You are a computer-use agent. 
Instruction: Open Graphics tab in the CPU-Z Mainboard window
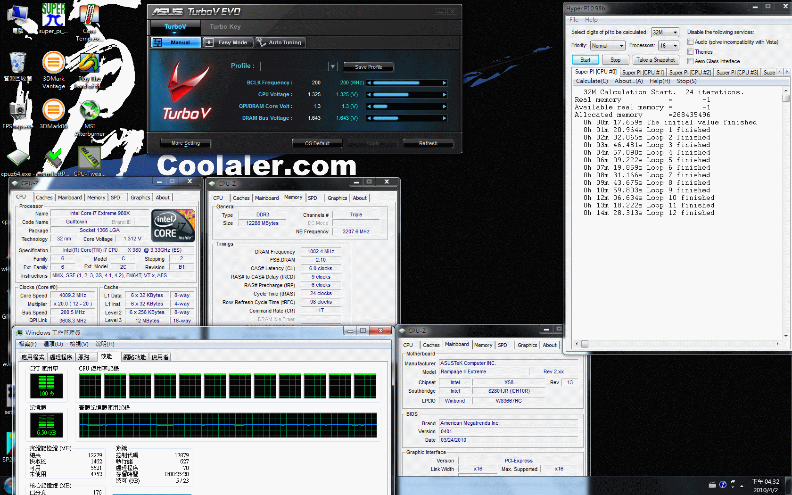[527, 345]
